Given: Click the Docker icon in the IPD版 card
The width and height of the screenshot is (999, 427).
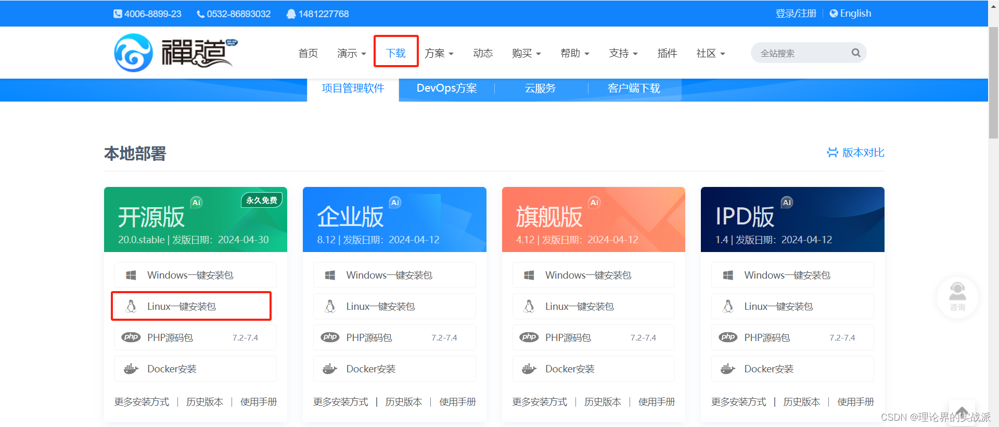Looking at the screenshot, I should [x=728, y=369].
